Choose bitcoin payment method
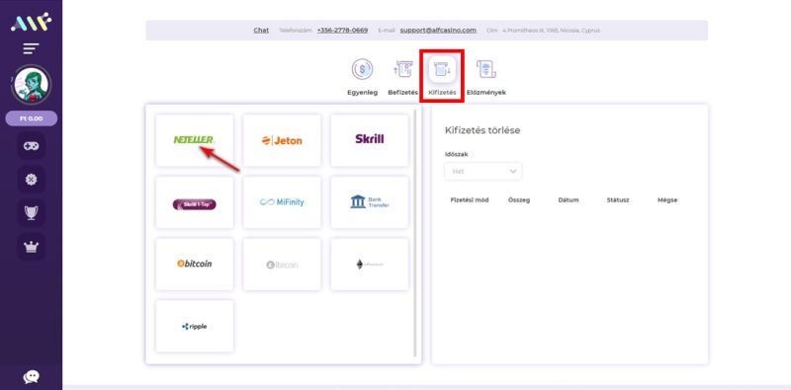The image size is (791, 390). [194, 264]
